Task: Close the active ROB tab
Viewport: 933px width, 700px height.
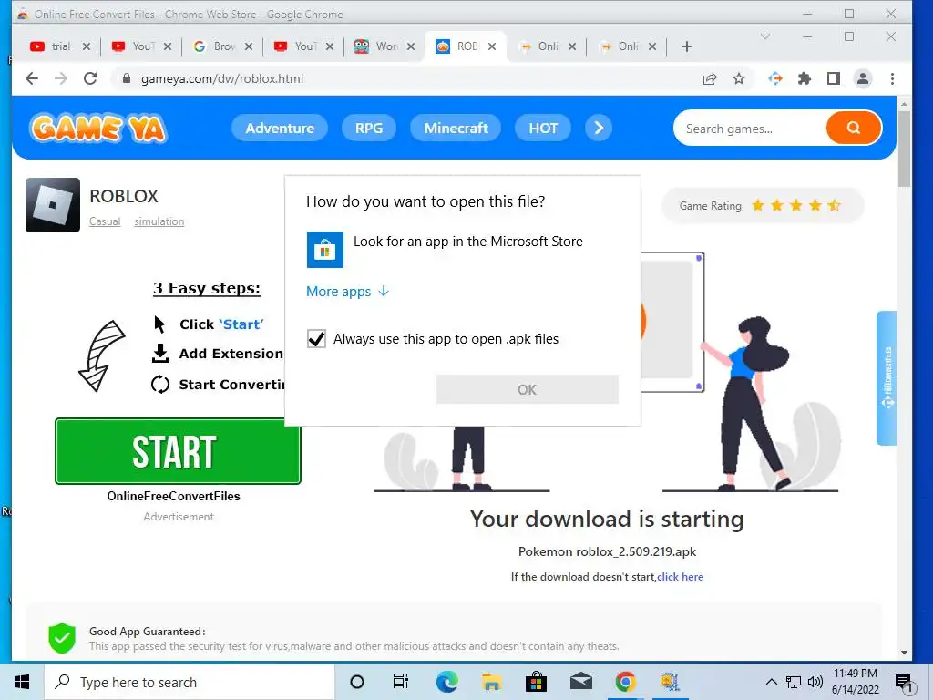Action: [x=492, y=46]
